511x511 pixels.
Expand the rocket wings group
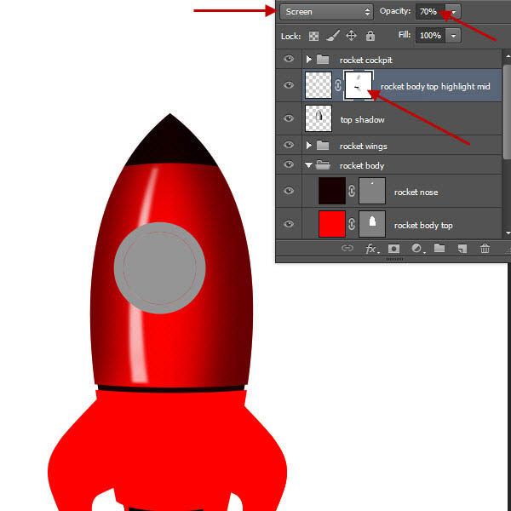(309, 146)
